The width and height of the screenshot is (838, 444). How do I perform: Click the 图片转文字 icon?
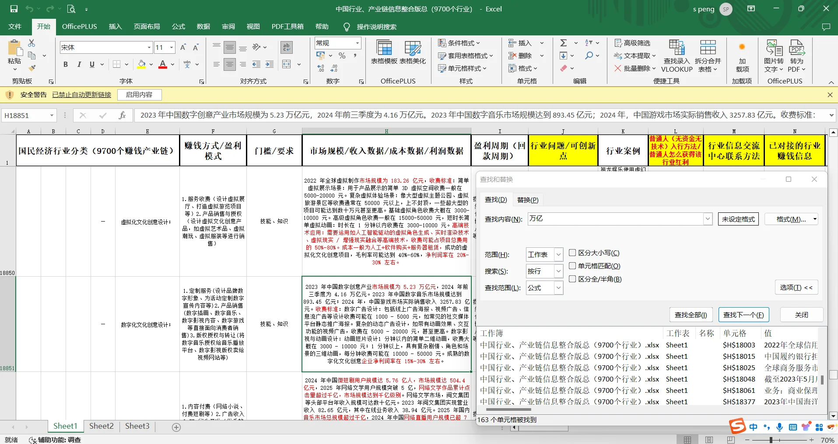pos(774,56)
